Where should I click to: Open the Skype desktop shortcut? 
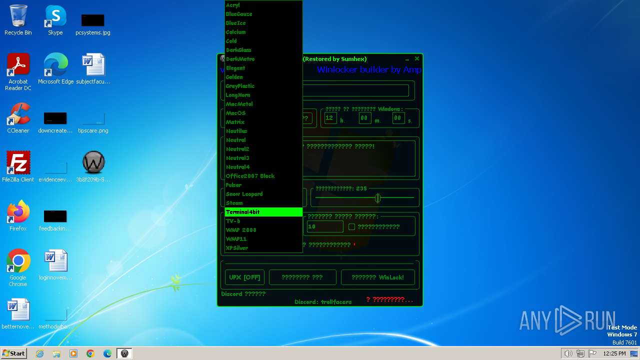(55, 20)
